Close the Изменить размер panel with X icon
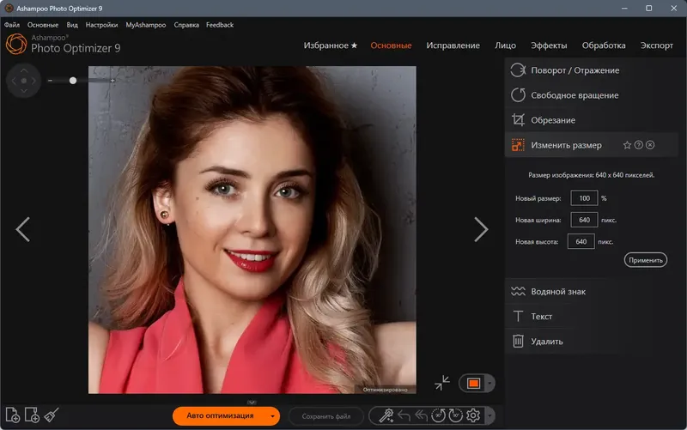 [651, 145]
